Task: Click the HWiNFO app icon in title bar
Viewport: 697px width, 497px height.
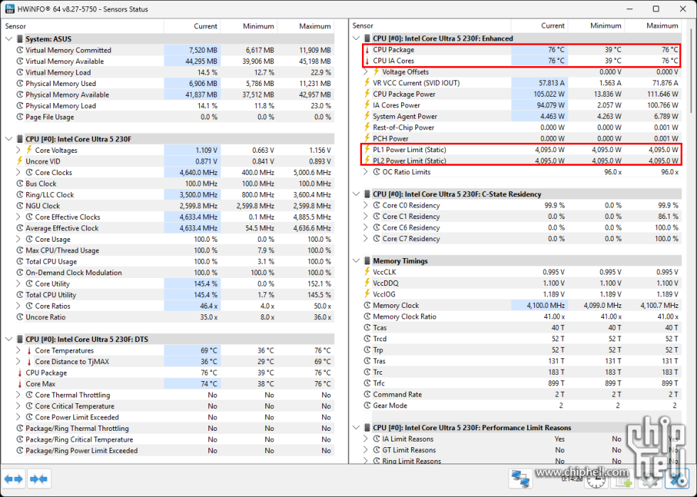Action: 9,9
